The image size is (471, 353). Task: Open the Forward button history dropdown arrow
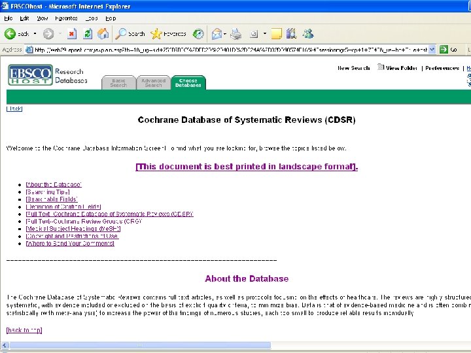click(60, 33)
